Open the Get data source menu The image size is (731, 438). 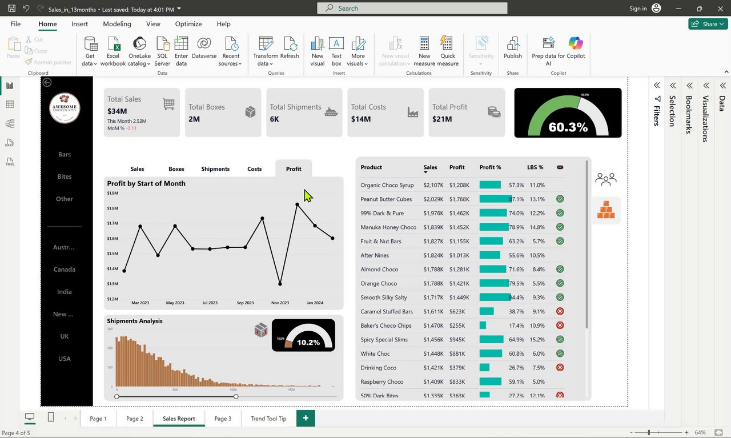click(90, 51)
